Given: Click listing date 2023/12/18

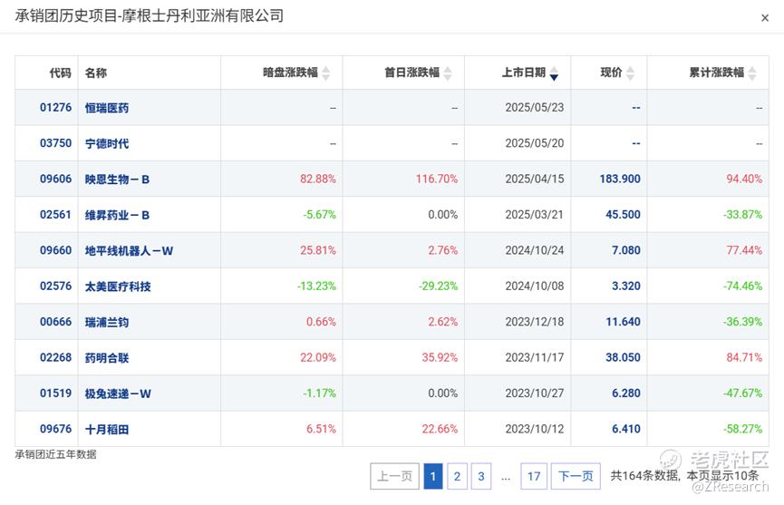Looking at the screenshot, I should tap(535, 322).
